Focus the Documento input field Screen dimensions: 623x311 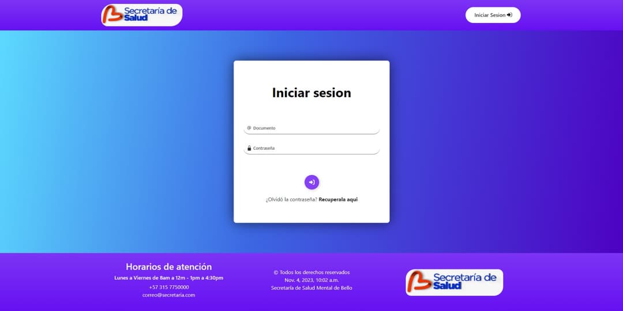pyautogui.click(x=314, y=128)
